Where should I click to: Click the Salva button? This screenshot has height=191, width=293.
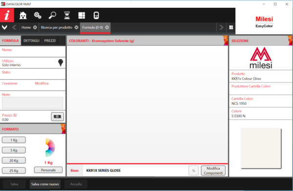click(x=14, y=184)
